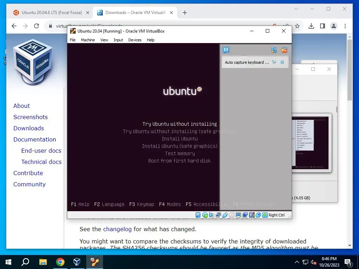Open the Chrome profile avatar
Viewport: 359px width, 269px height.
(x=334, y=26)
